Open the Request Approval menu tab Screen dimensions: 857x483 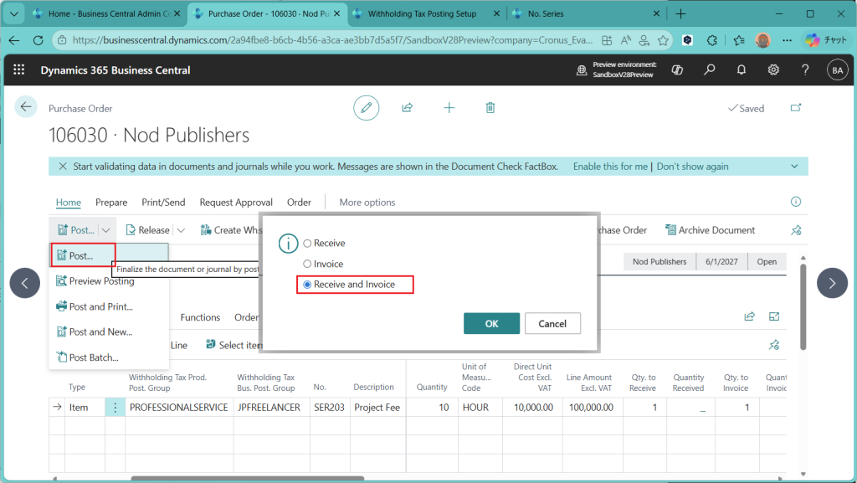pyautogui.click(x=236, y=202)
